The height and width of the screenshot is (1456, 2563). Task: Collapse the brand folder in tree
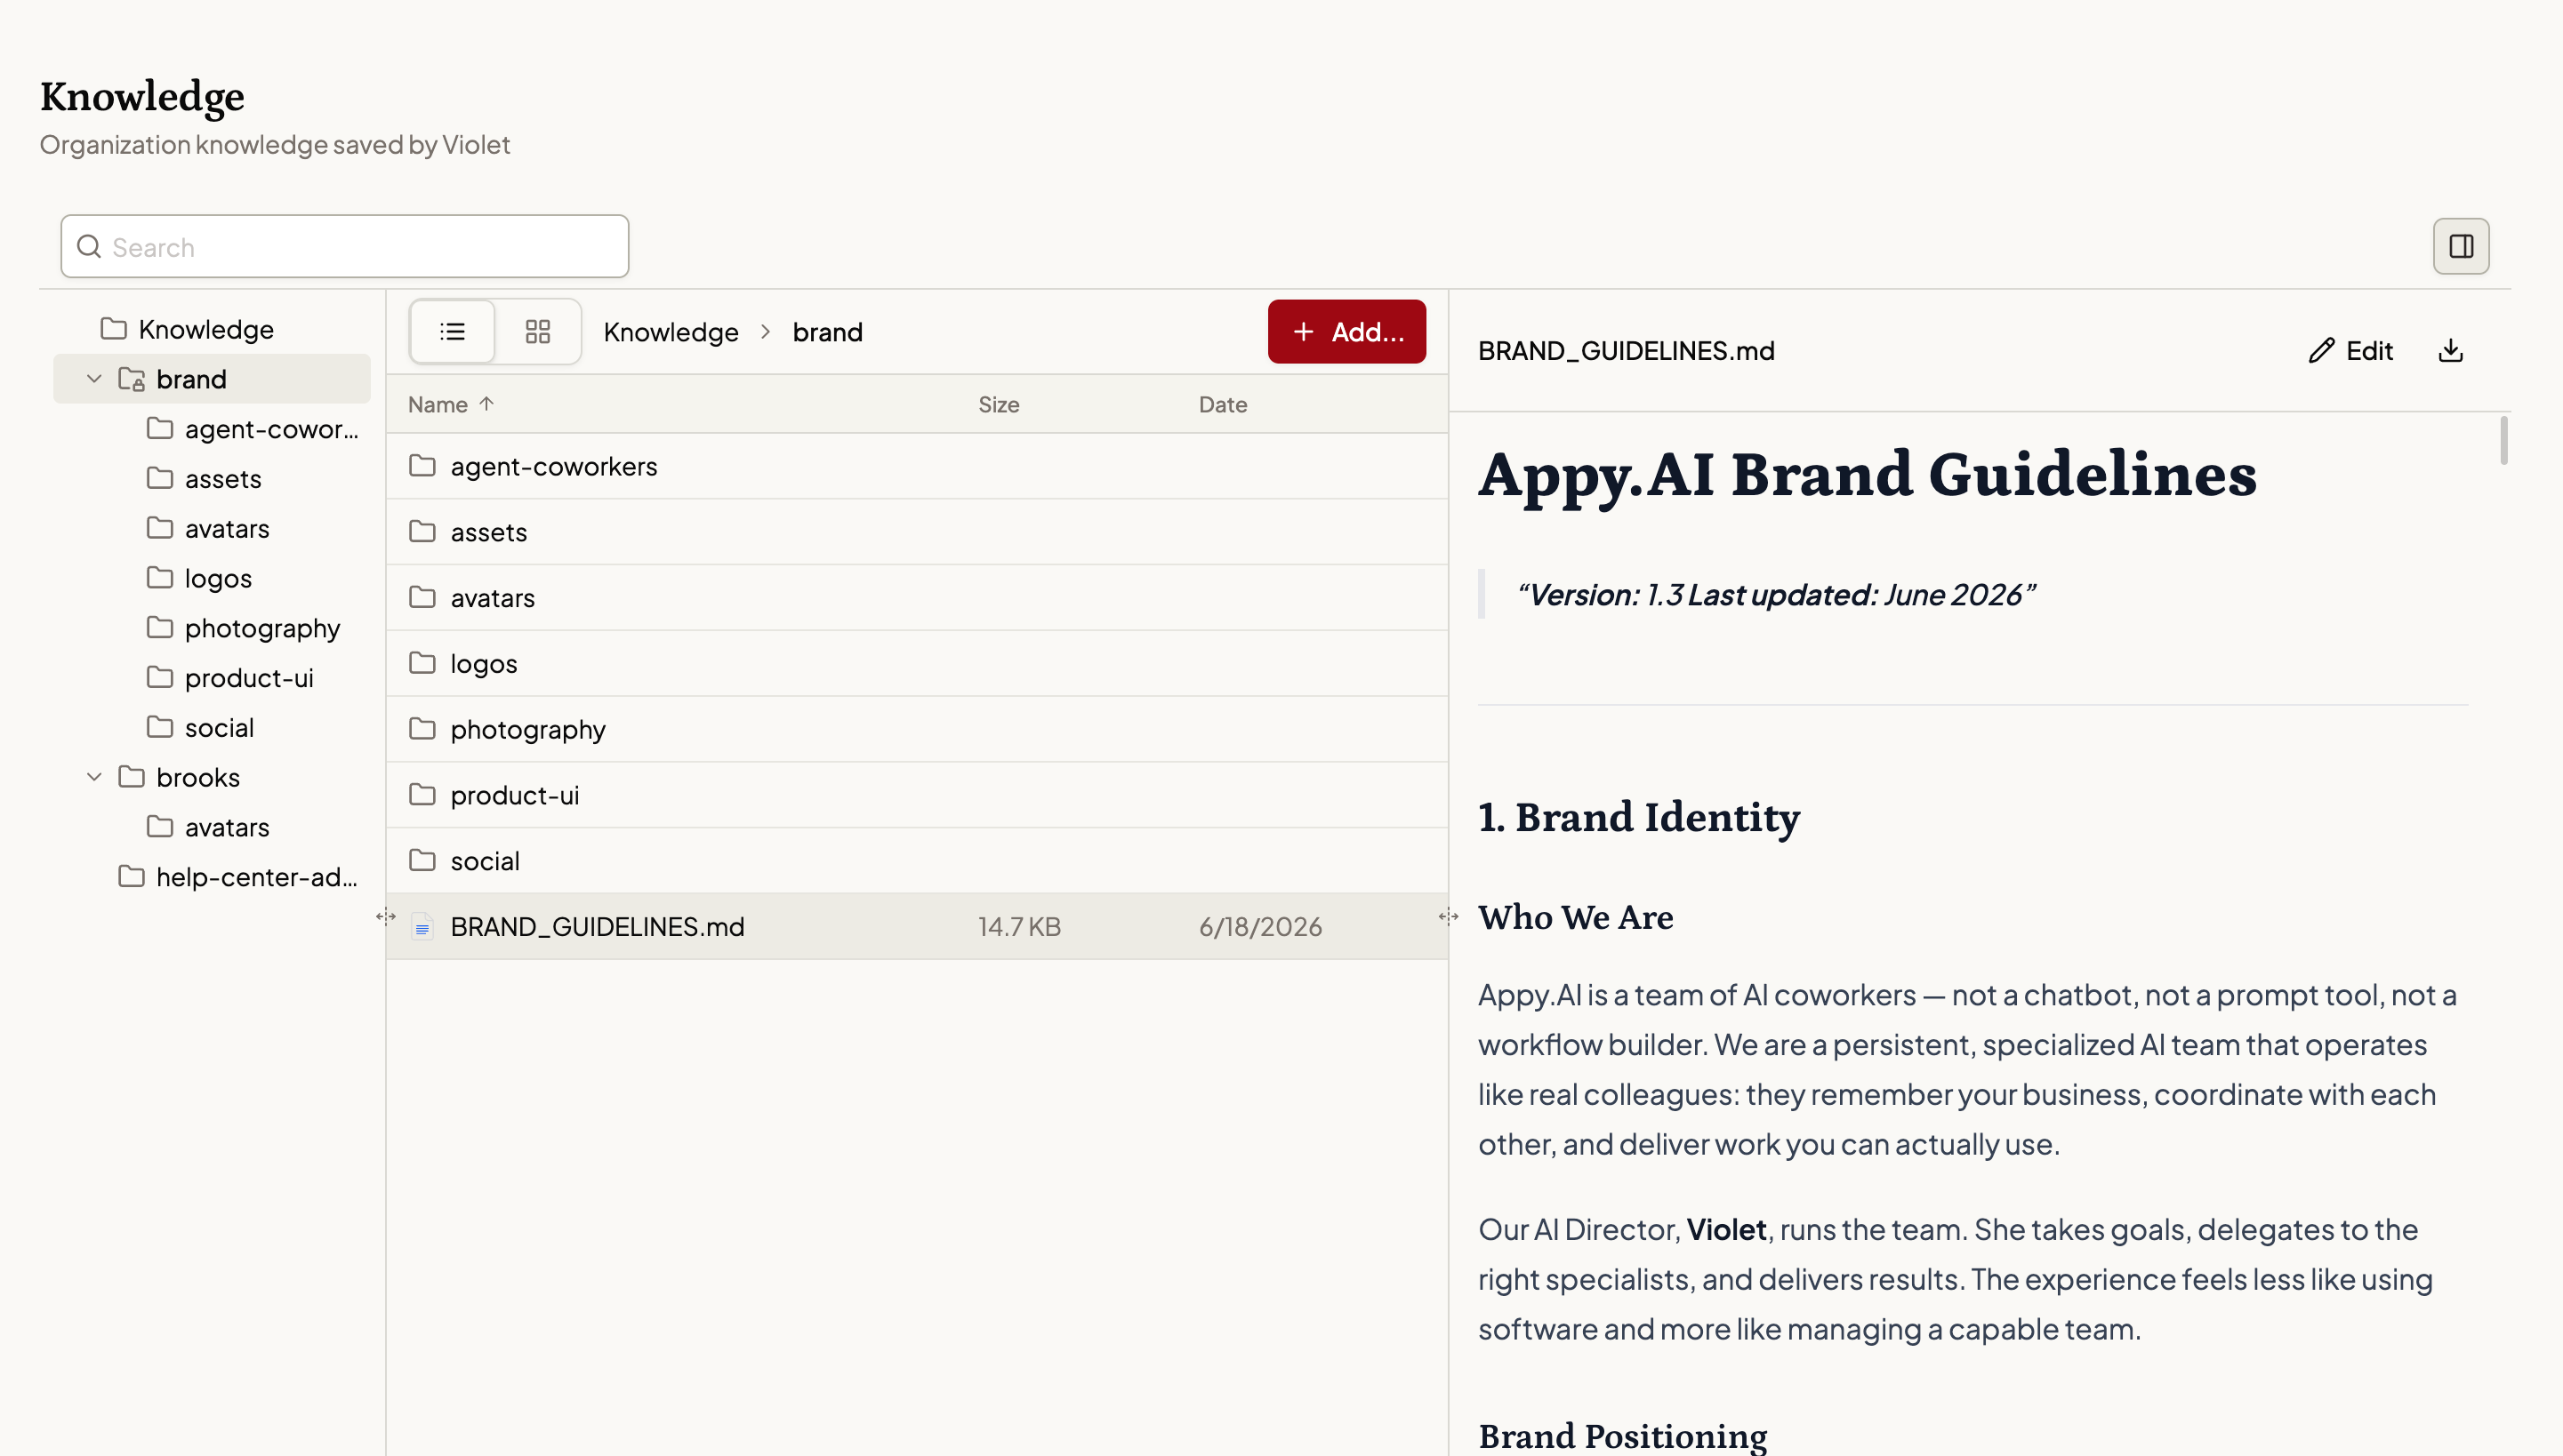pos(94,379)
